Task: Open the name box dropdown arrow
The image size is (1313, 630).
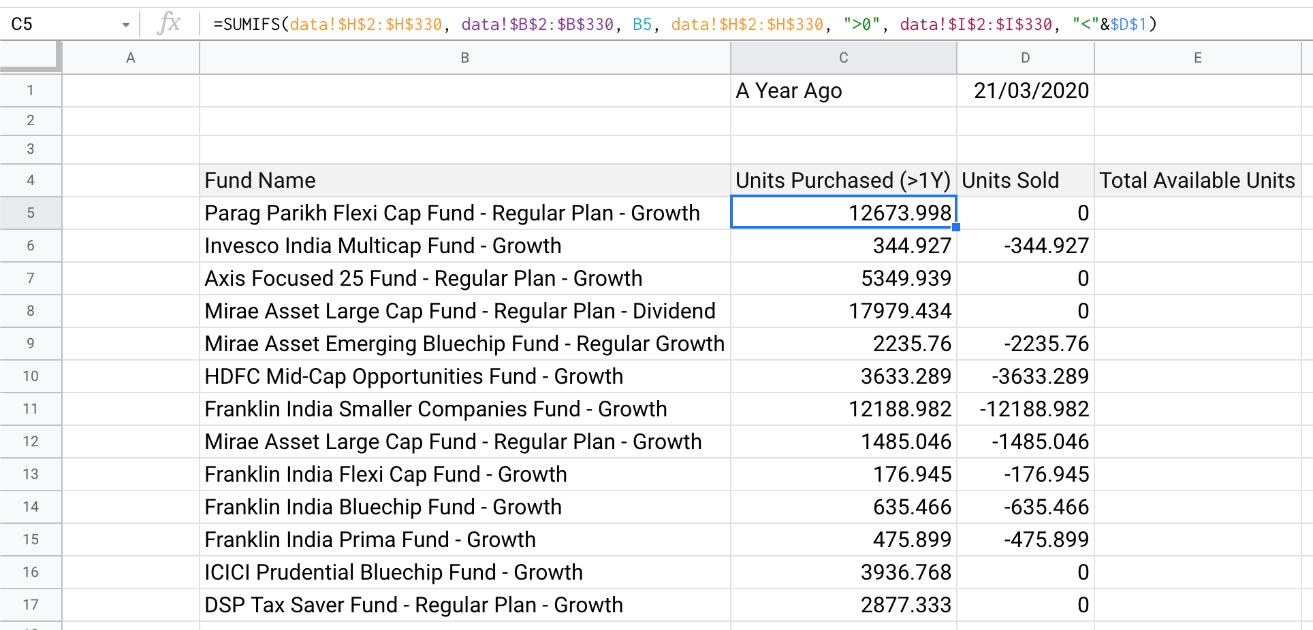Action: point(126,25)
